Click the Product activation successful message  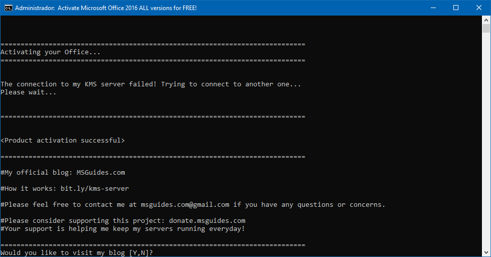pos(63,141)
